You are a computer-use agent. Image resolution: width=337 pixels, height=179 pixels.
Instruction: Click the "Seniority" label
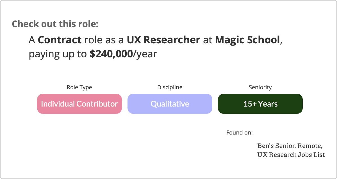(260, 87)
